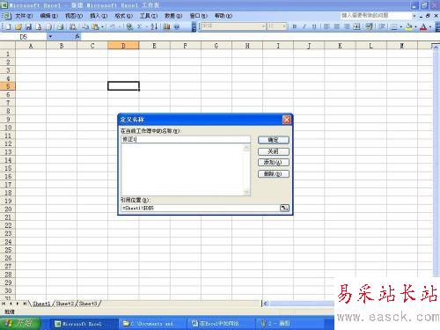The image size is (440, 330).
Task: Open the 工具 (Tools) menu
Action: tap(149, 16)
